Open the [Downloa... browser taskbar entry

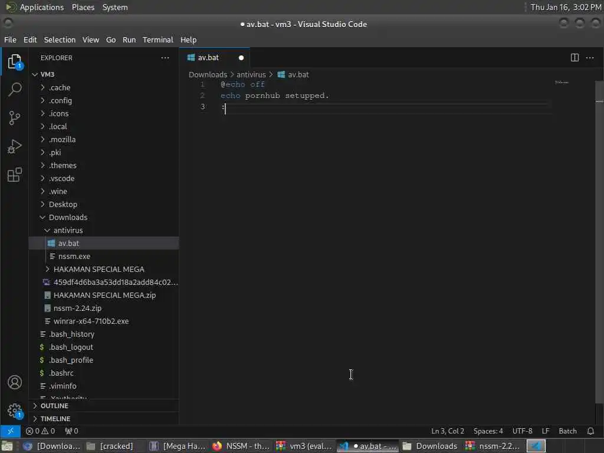tap(52, 446)
